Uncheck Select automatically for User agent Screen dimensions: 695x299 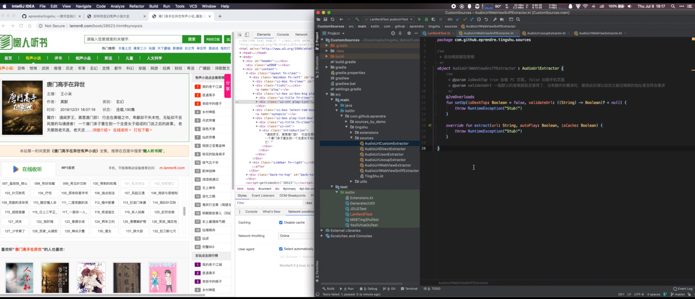click(281, 249)
